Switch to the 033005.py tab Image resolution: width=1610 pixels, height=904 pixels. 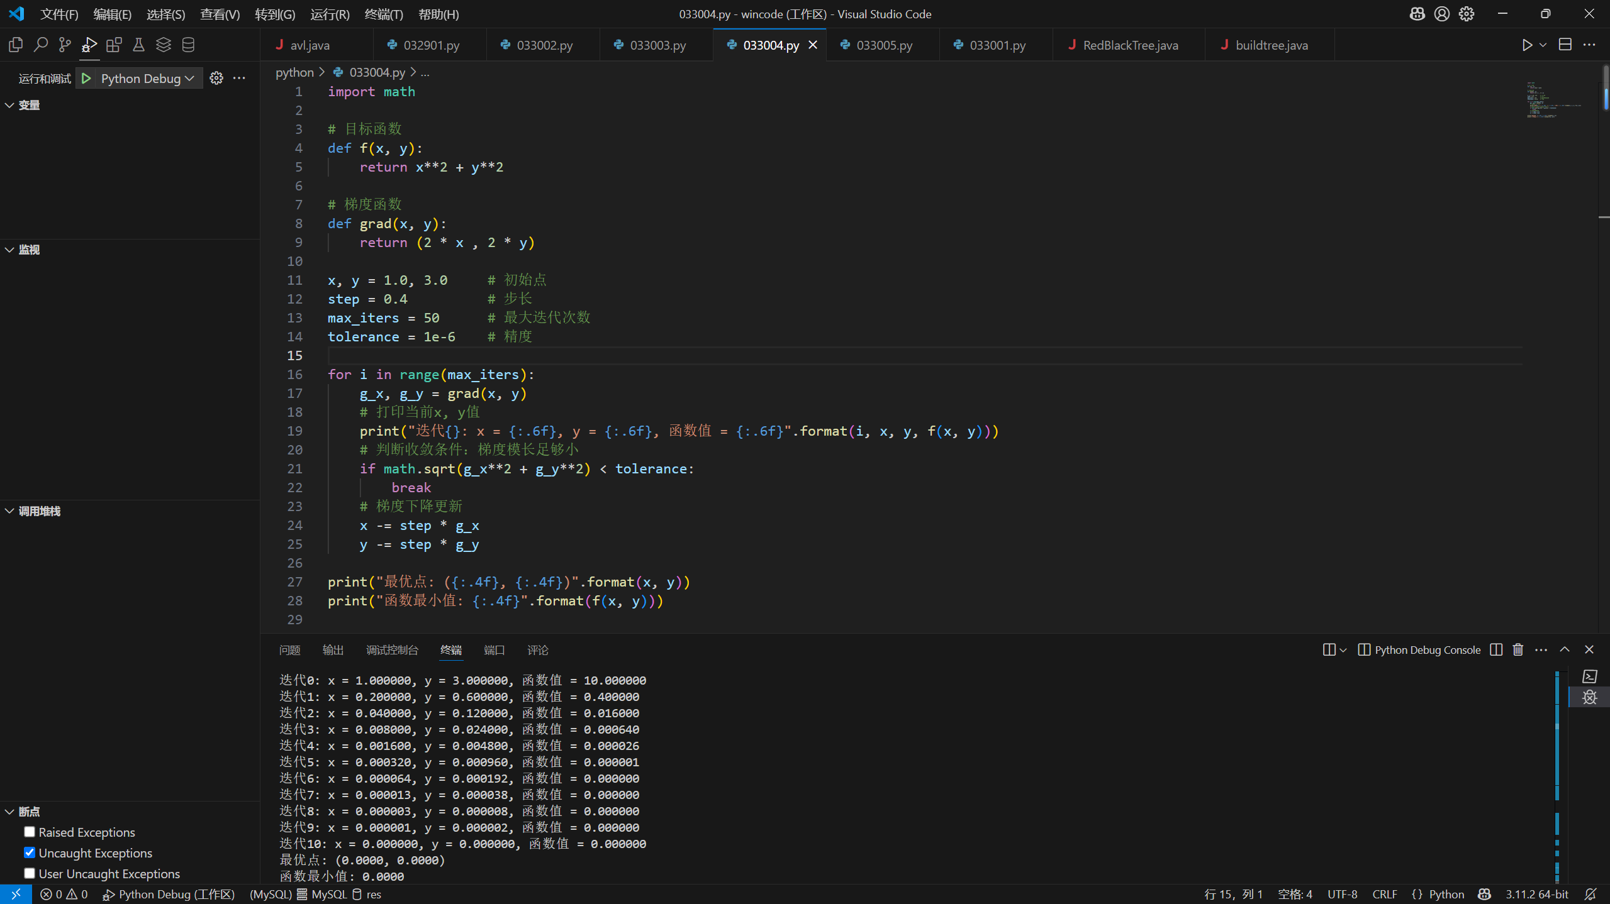884,45
